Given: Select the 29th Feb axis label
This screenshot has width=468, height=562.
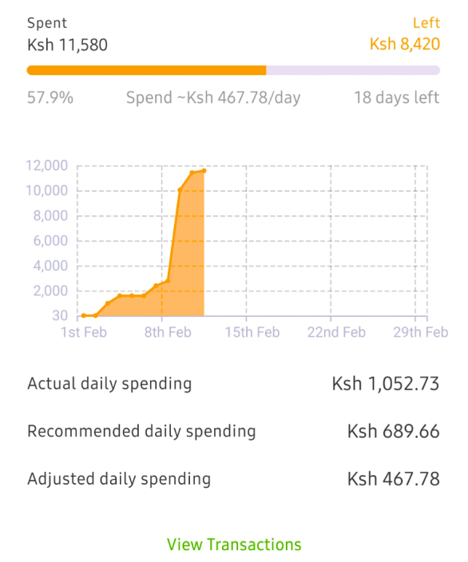Looking at the screenshot, I should point(421,332).
